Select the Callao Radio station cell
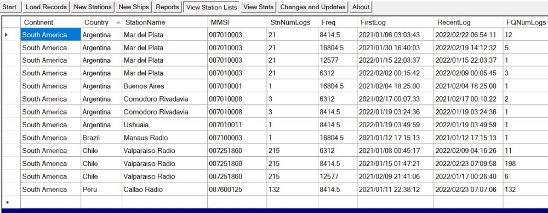This screenshot has height=213, width=548. (x=164, y=190)
